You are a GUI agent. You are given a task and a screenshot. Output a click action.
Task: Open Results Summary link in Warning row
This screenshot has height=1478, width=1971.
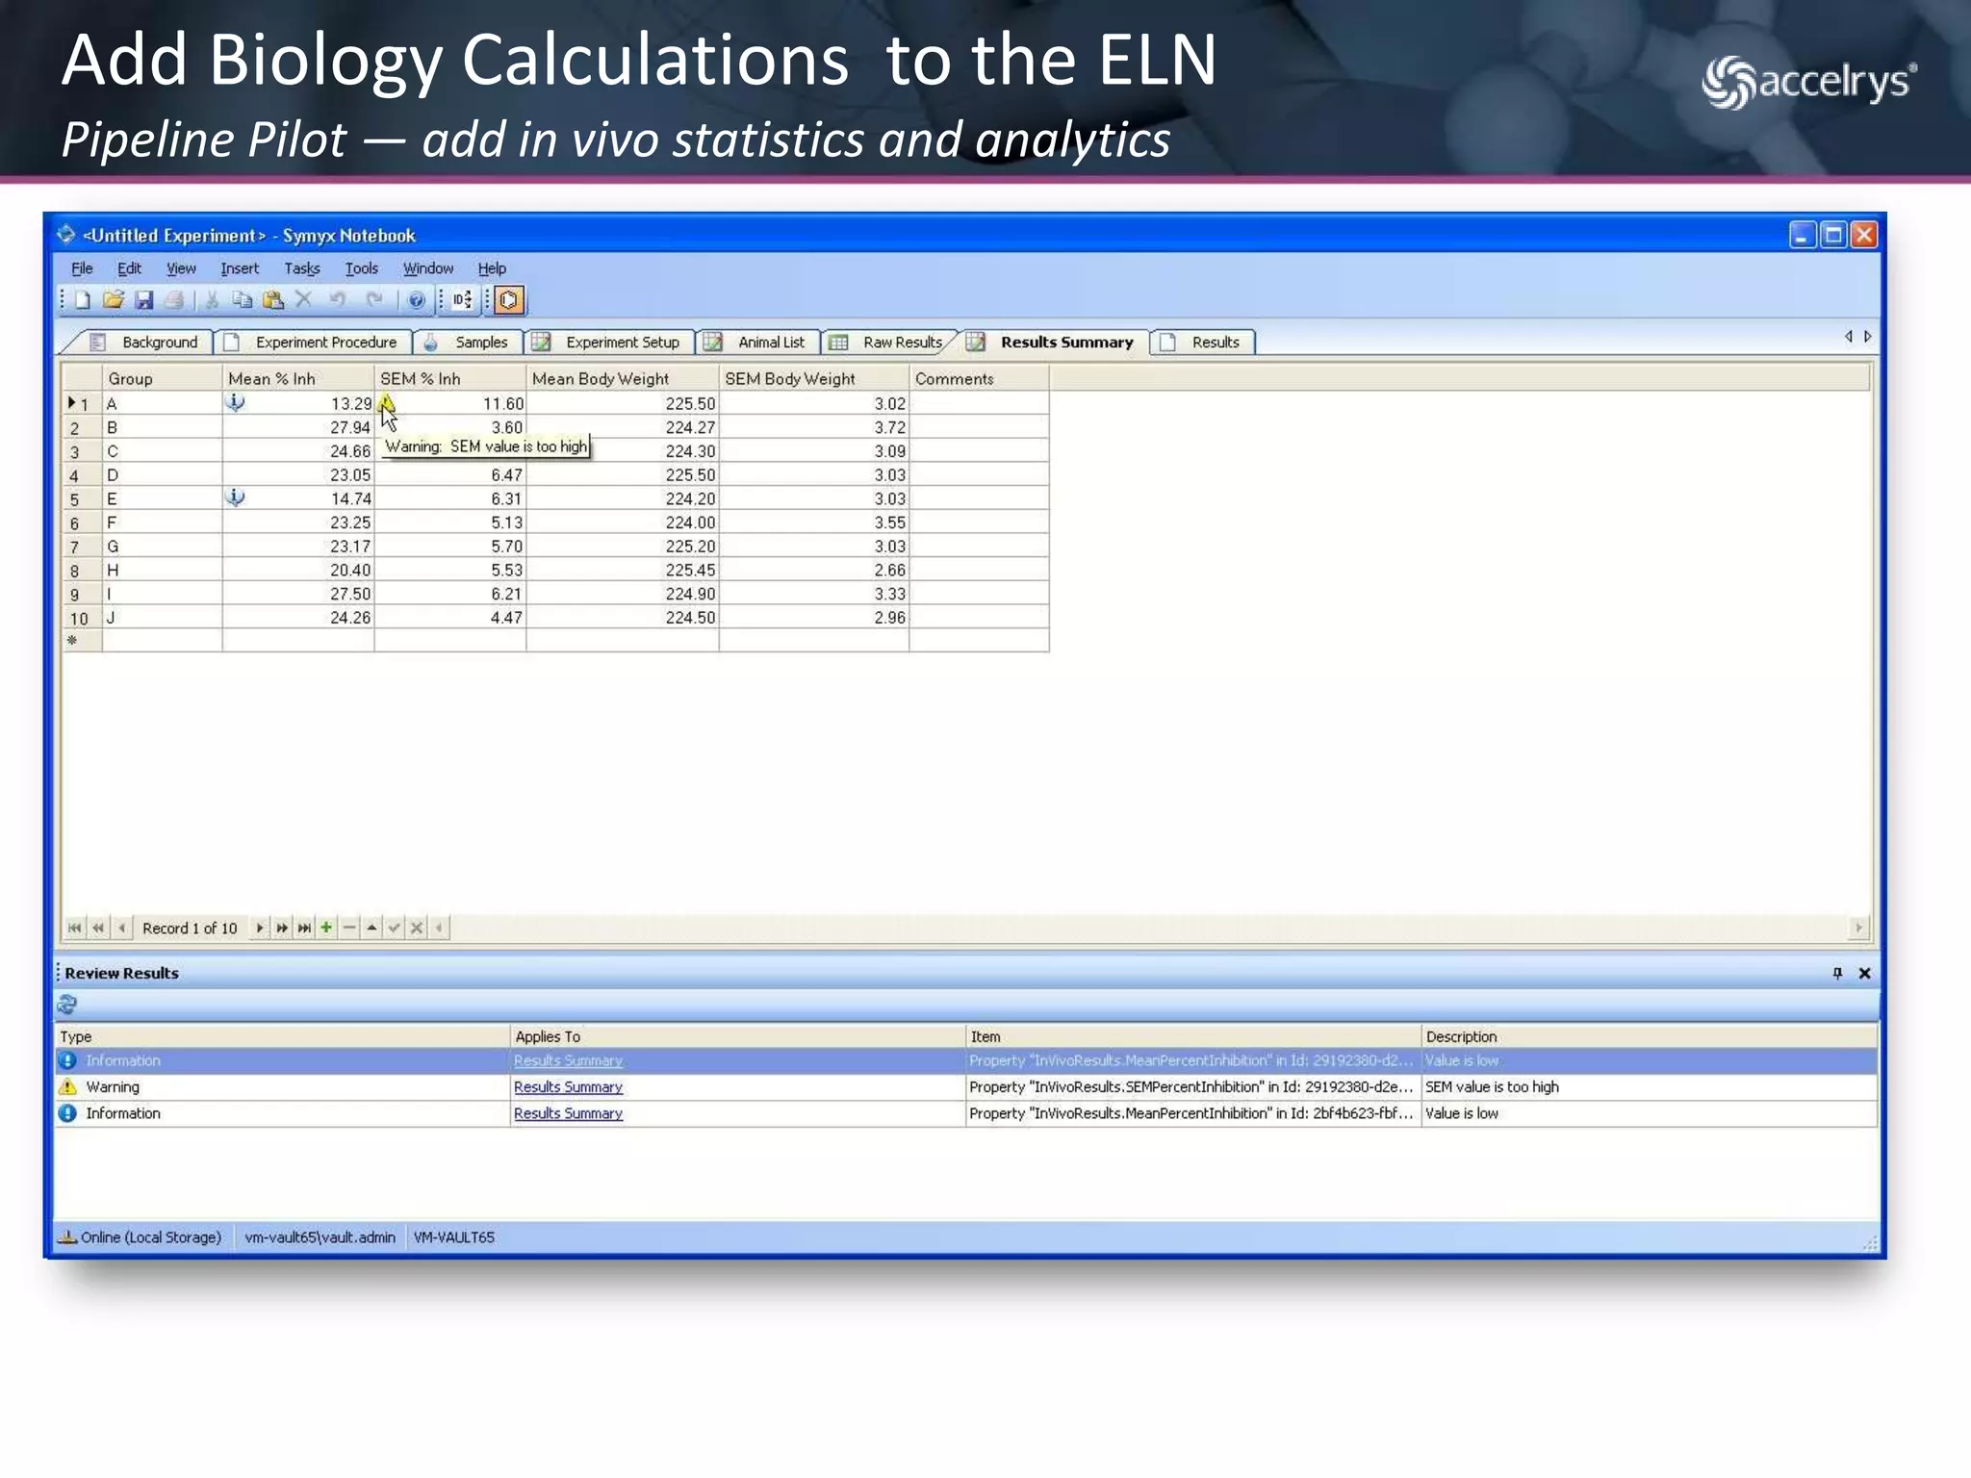pos(568,1086)
